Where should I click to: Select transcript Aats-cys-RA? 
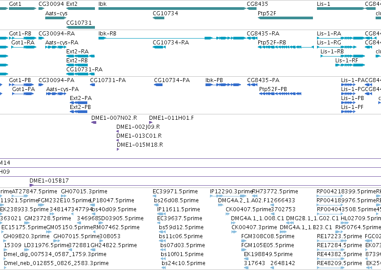(56, 47)
